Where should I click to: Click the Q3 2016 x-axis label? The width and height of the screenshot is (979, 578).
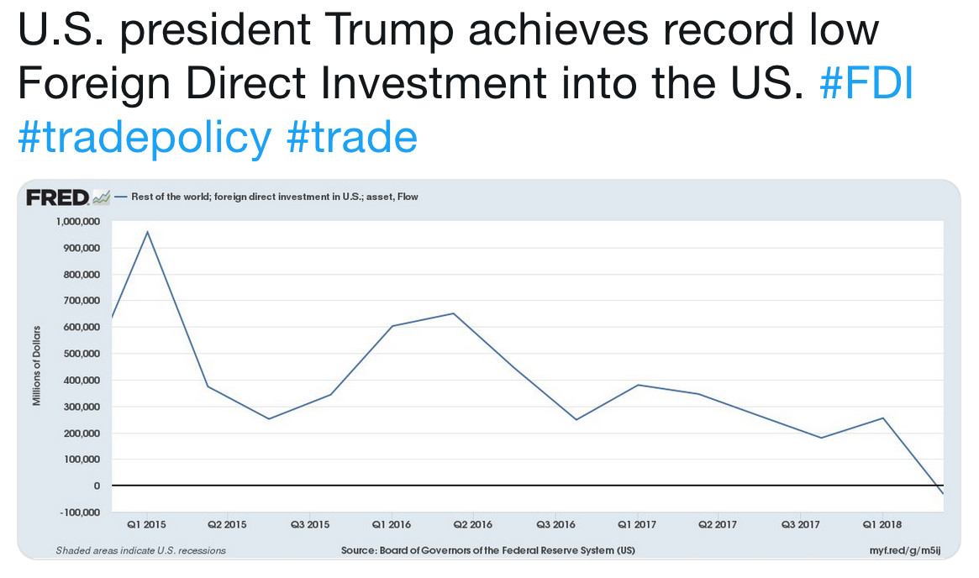coord(555,525)
